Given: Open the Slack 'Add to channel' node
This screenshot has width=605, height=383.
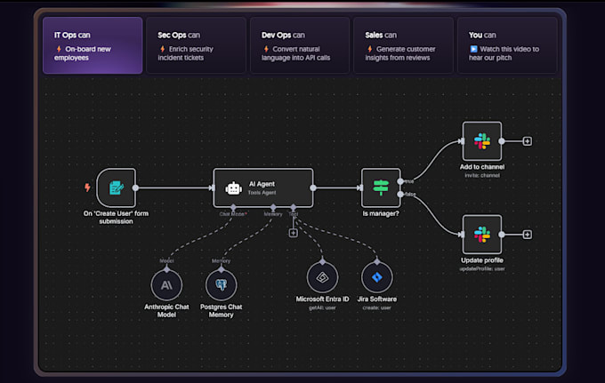Looking at the screenshot, I should 482,141.
